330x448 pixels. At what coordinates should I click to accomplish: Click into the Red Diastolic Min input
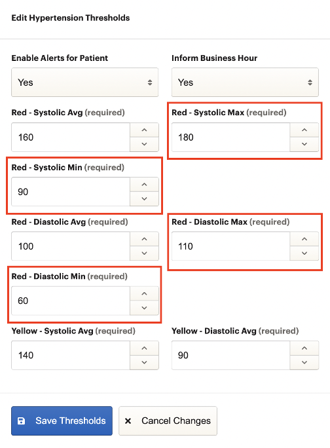click(71, 301)
